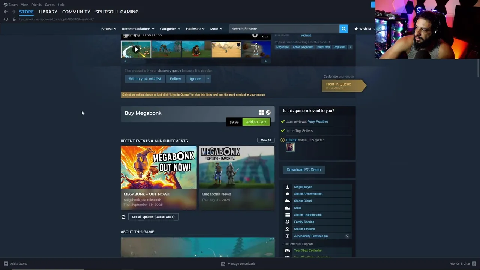Click the Steam Cloud icon
The height and width of the screenshot is (270, 480).
click(287, 201)
